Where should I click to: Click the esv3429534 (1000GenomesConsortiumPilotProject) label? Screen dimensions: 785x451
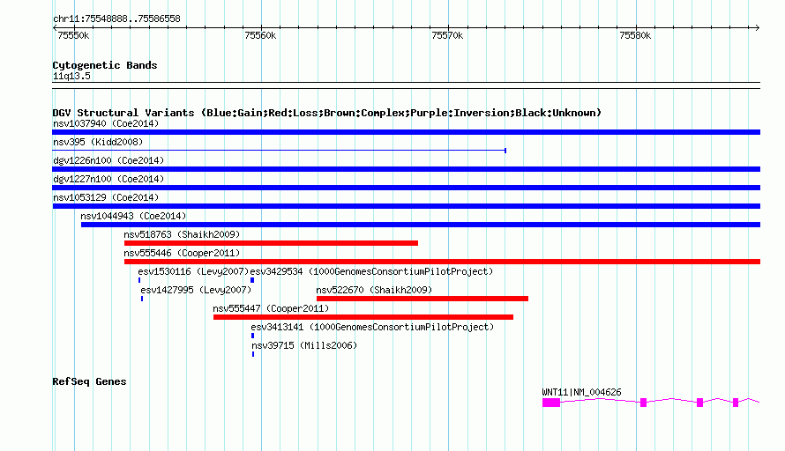(371, 271)
